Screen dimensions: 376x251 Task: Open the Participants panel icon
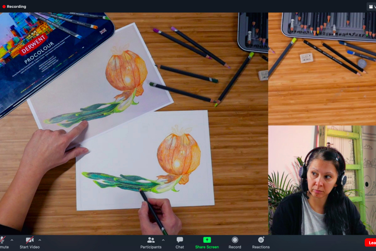pos(151,240)
